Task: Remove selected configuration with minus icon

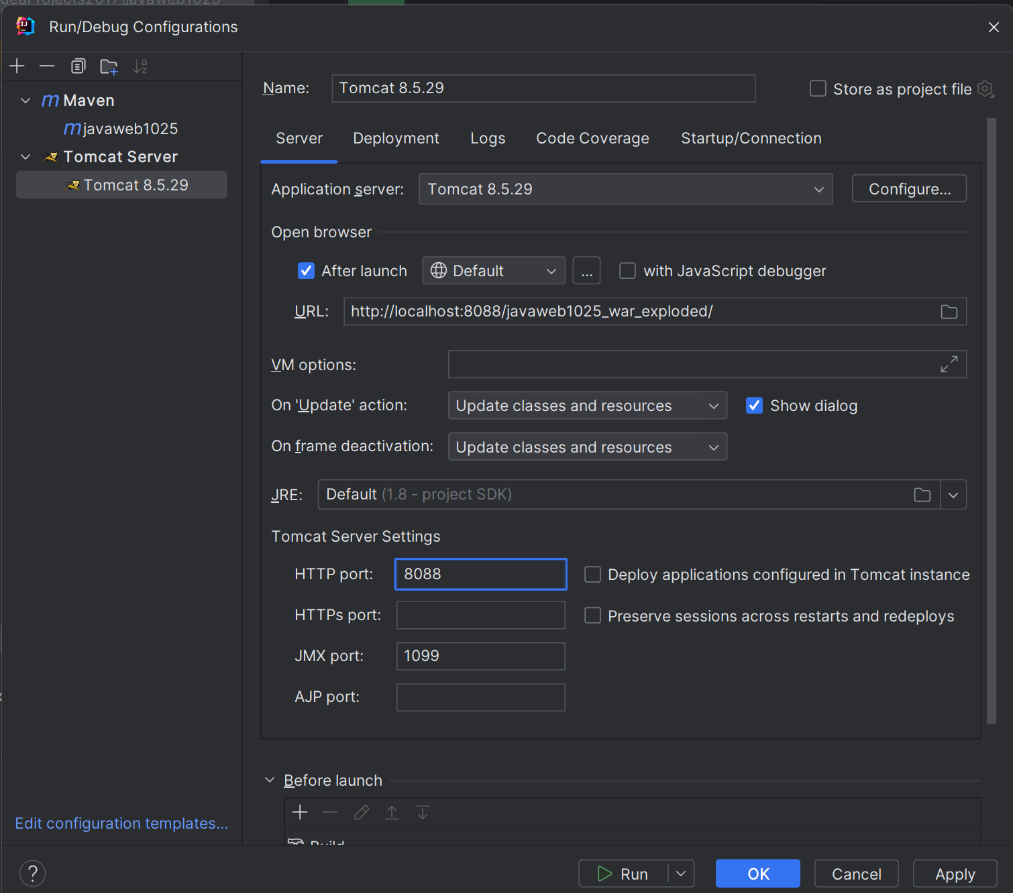Action: coord(47,66)
